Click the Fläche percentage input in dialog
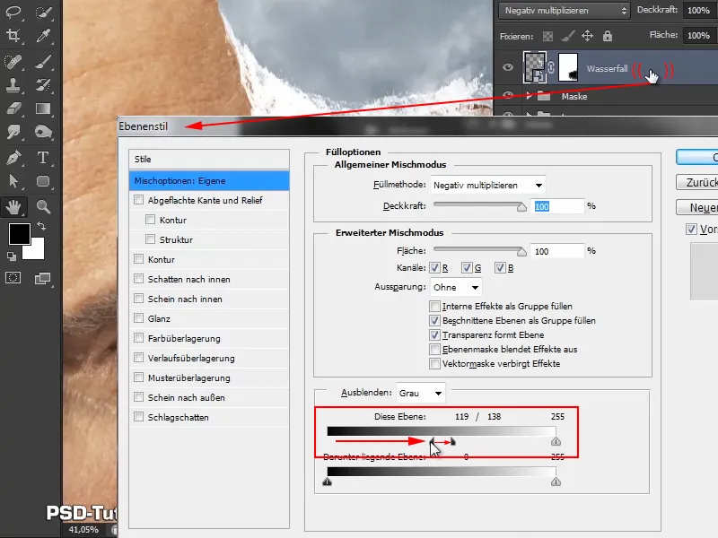 (x=556, y=251)
